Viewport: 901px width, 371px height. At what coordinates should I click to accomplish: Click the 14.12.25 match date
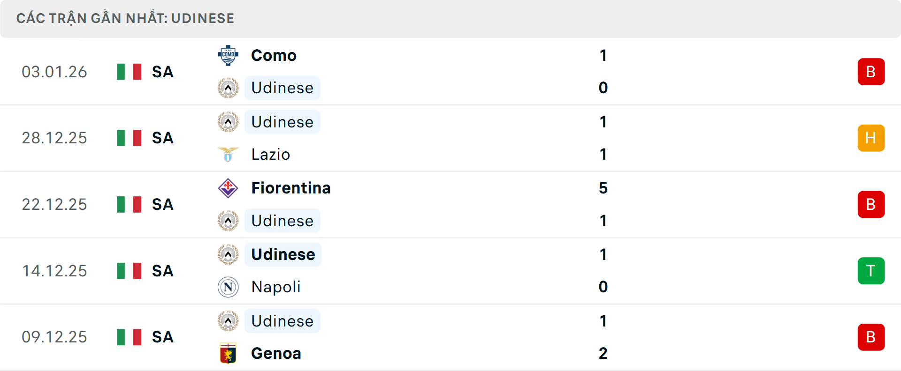point(54,271)
